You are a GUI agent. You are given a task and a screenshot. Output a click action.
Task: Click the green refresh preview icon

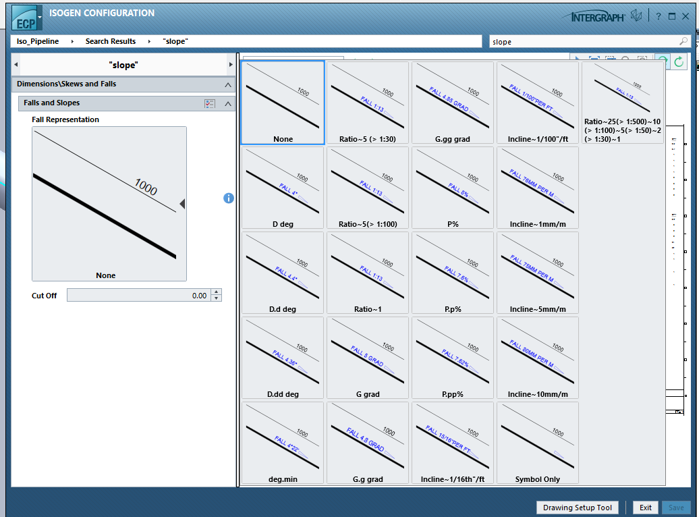(679, 62)
